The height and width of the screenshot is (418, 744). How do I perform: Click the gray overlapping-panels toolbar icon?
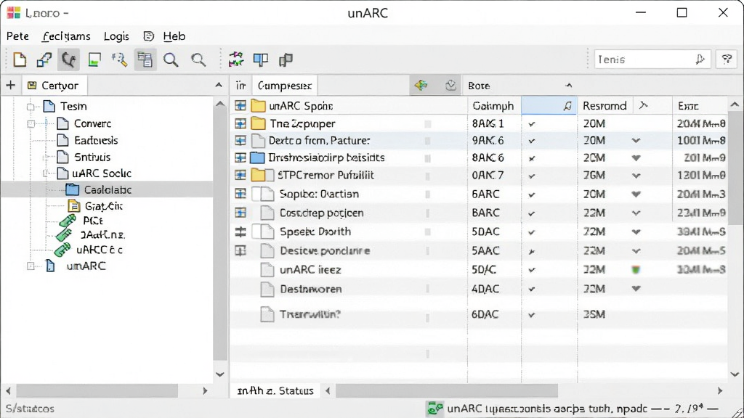pyautogui.click(x=286, y=60)
